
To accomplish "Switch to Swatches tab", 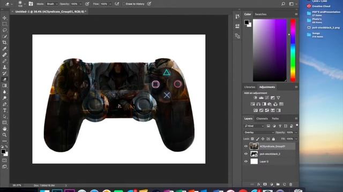I will pos(260,14).
